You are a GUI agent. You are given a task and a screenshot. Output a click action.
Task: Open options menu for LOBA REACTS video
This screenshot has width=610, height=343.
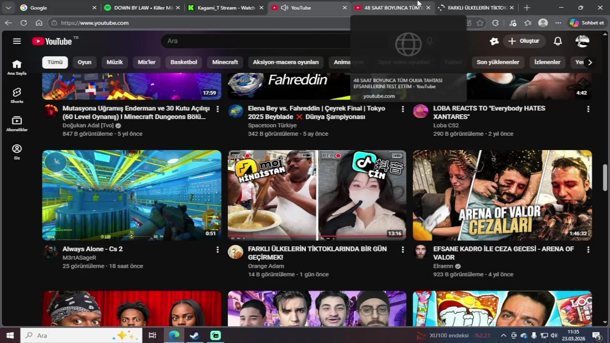tap(588, 109)
